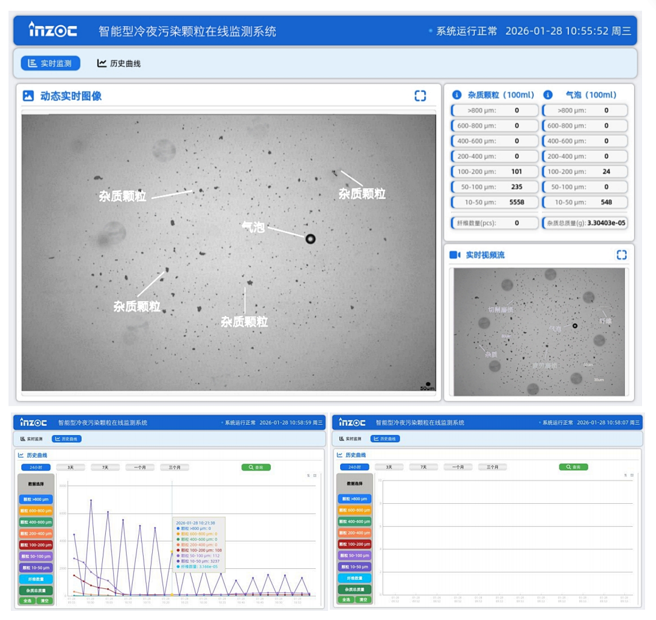The height and width of the screenshot is (620, 656).
Task: Click the small chart-restore icon above the empty chart
Action: point(626,475)
